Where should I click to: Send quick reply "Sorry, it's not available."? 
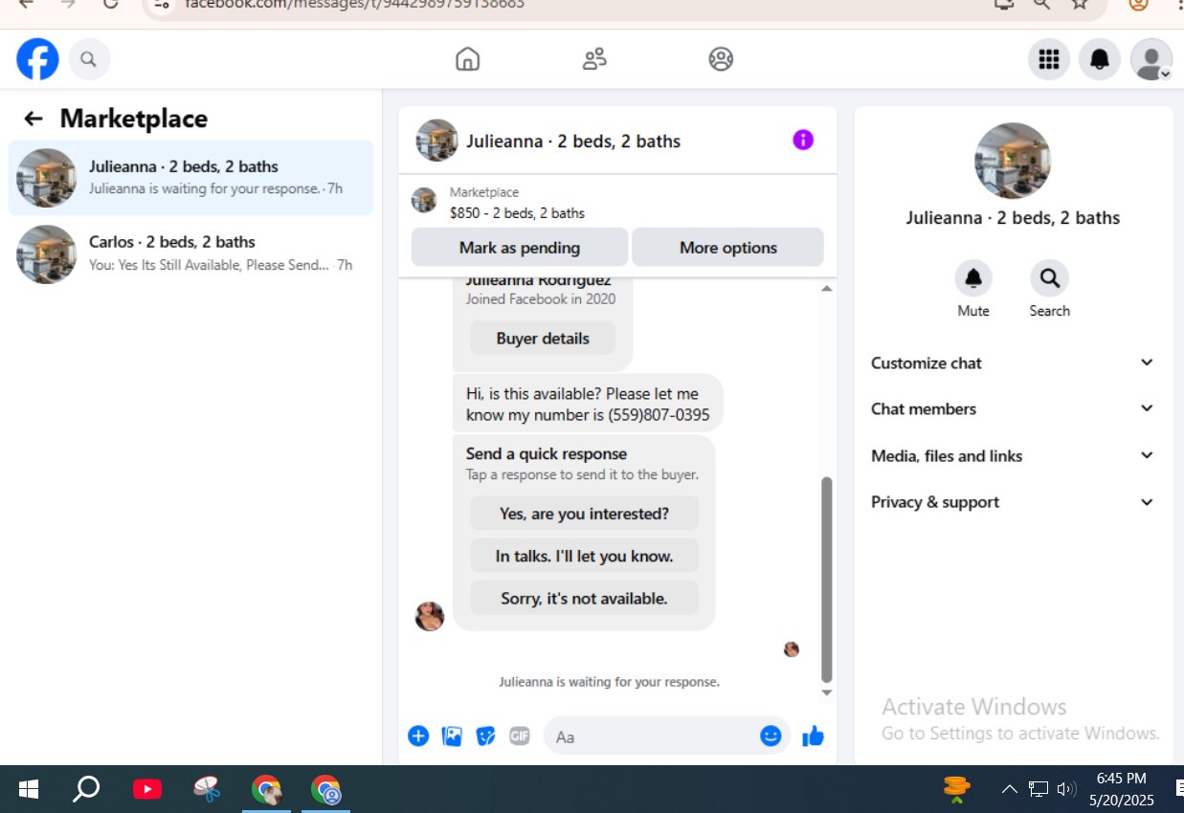(584, 598)
